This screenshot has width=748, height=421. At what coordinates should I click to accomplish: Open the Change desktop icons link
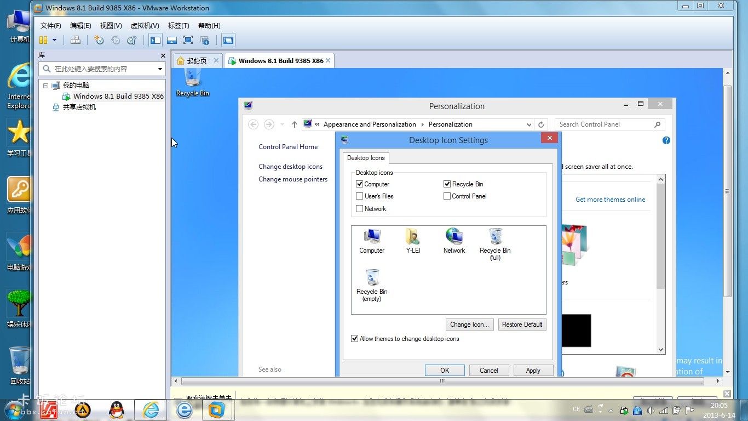tap(291, 167)
